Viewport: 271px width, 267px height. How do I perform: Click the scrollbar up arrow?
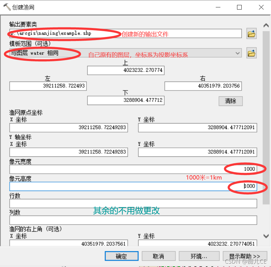tap(266, 26)
